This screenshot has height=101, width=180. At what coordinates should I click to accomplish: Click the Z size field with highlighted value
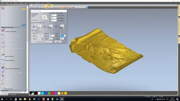click(63, 36)
